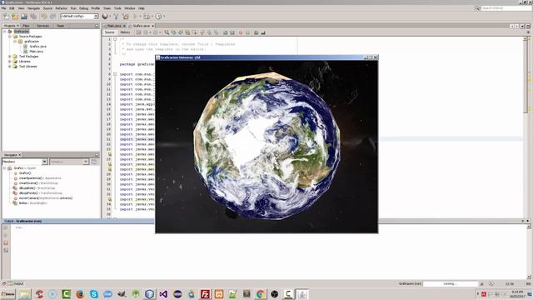Viewport: 533px width, 300px height.
Task: Open the Refactor menu
Action: tap(61, 8)
